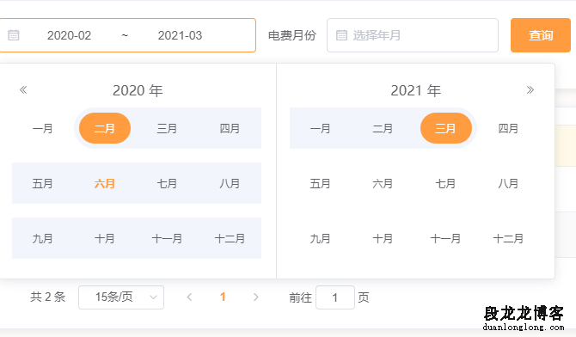This screenshot has height=337, width=576.
Task: Click calendar icon in 选择年月 field
Action: pos(341,35)
